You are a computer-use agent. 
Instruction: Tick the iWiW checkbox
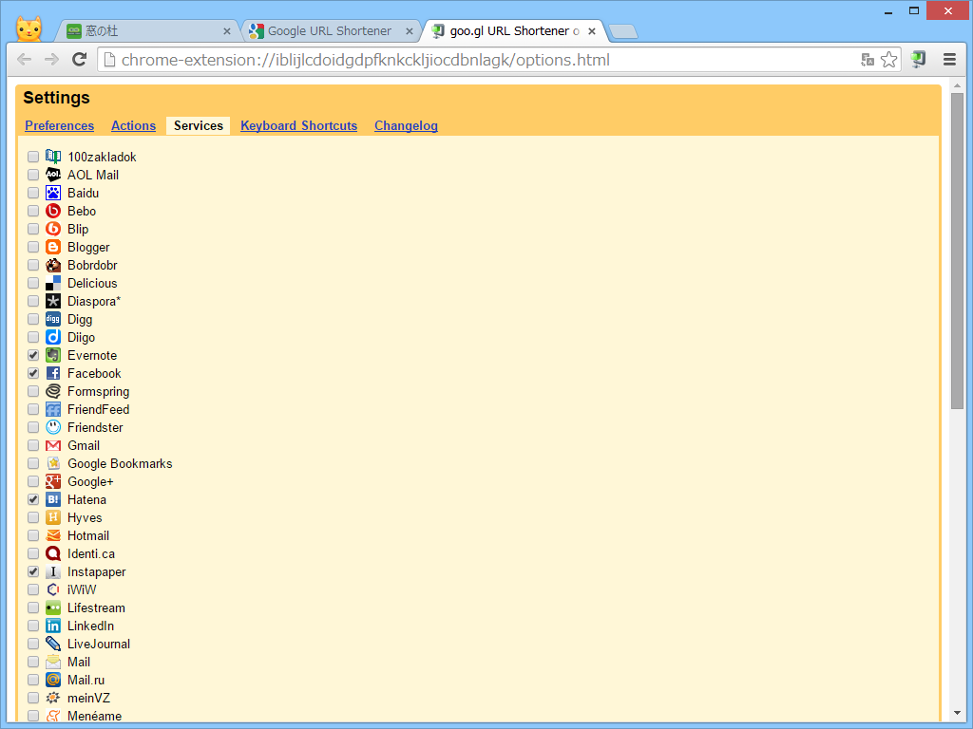coord(33,589)
